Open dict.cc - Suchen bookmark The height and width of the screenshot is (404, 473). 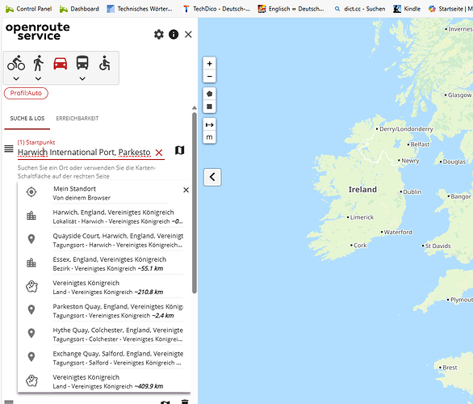[360, 9]
